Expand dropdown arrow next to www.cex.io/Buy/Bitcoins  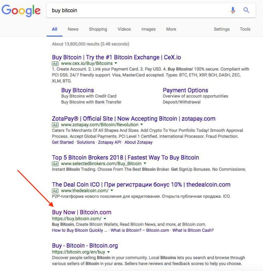(x=116, y=63)
